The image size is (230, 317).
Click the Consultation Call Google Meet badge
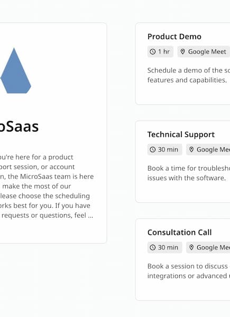208,247
